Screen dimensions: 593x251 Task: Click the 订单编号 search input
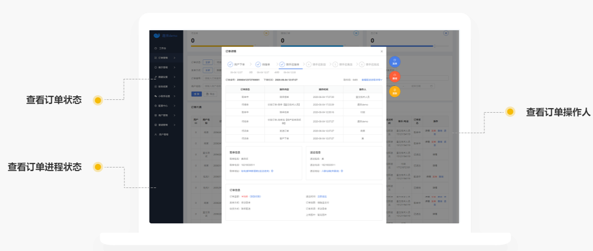[x=213, y=78]
